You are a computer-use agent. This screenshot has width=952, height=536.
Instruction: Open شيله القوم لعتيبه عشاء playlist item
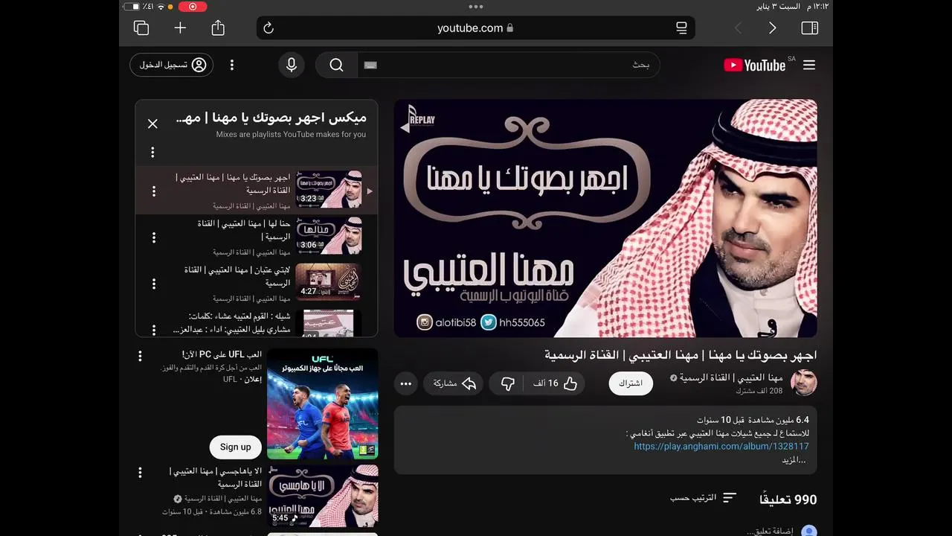(x=257, y=322)
